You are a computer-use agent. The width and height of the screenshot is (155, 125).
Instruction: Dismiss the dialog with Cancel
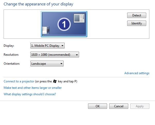point(119,106)
